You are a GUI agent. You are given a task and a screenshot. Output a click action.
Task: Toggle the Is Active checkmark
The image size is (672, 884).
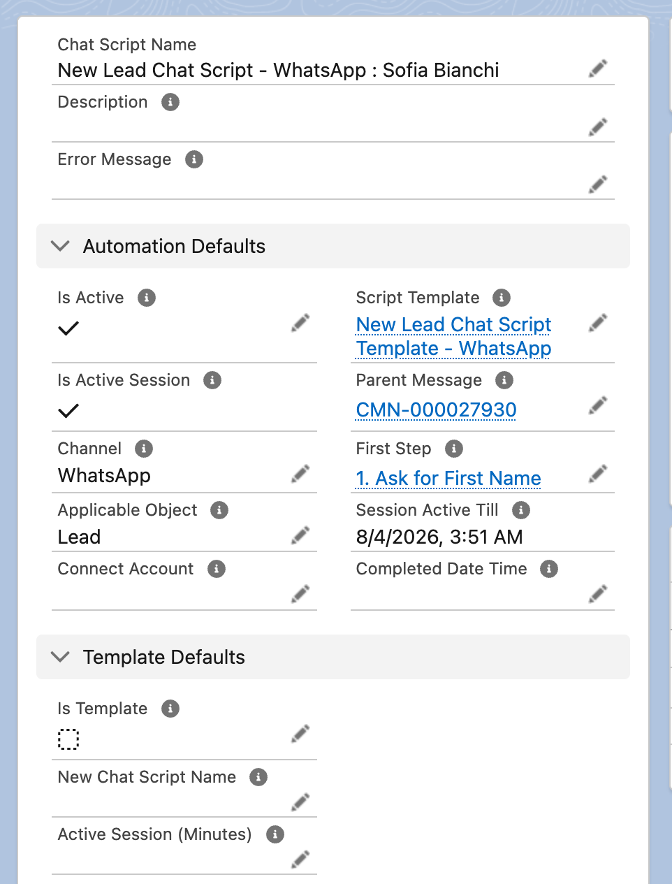[x=68, y=328]
